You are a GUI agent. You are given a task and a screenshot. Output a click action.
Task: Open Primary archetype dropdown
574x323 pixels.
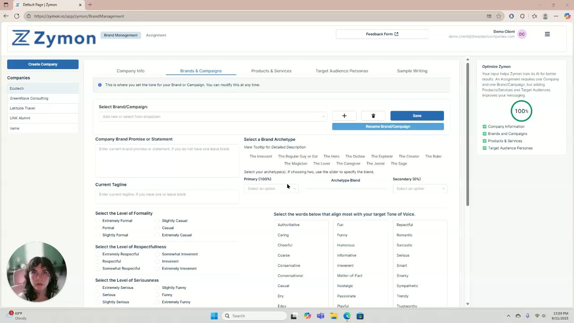(271, 188)
